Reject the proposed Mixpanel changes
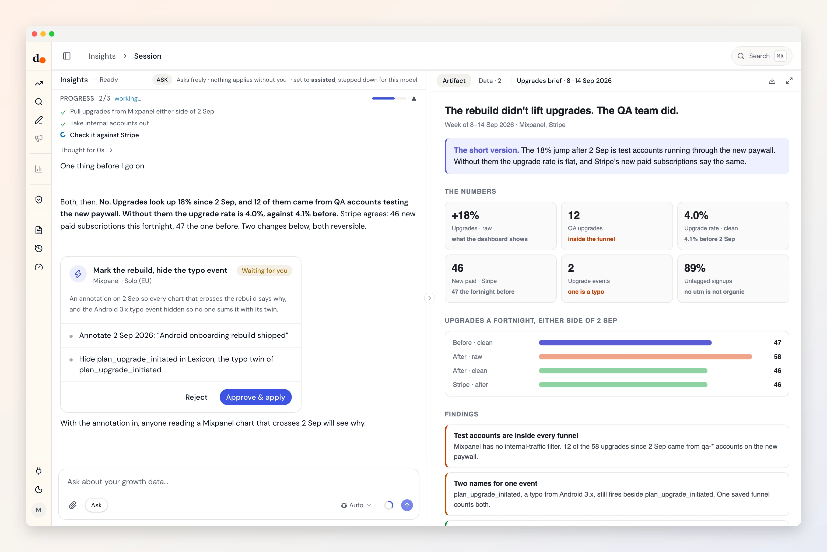This screenshot has width=827, height=552. pyautogui.click(x=196, y=397)
